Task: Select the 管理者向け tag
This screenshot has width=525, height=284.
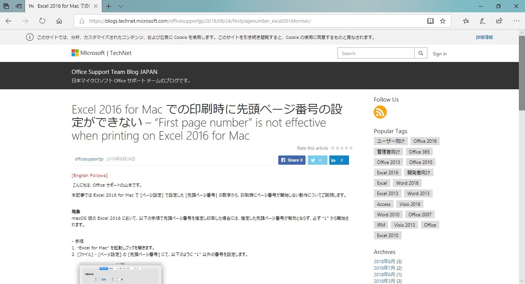Action: click(388, 152)
